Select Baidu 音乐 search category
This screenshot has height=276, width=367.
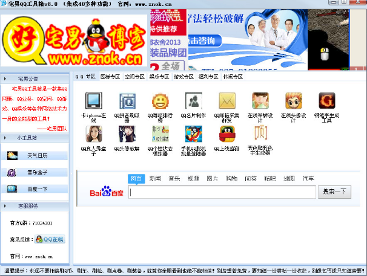pos(174,179)
